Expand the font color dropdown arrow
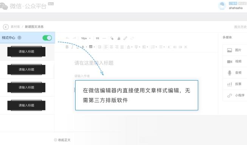This screenshot has width=247, height=145. 86,47
